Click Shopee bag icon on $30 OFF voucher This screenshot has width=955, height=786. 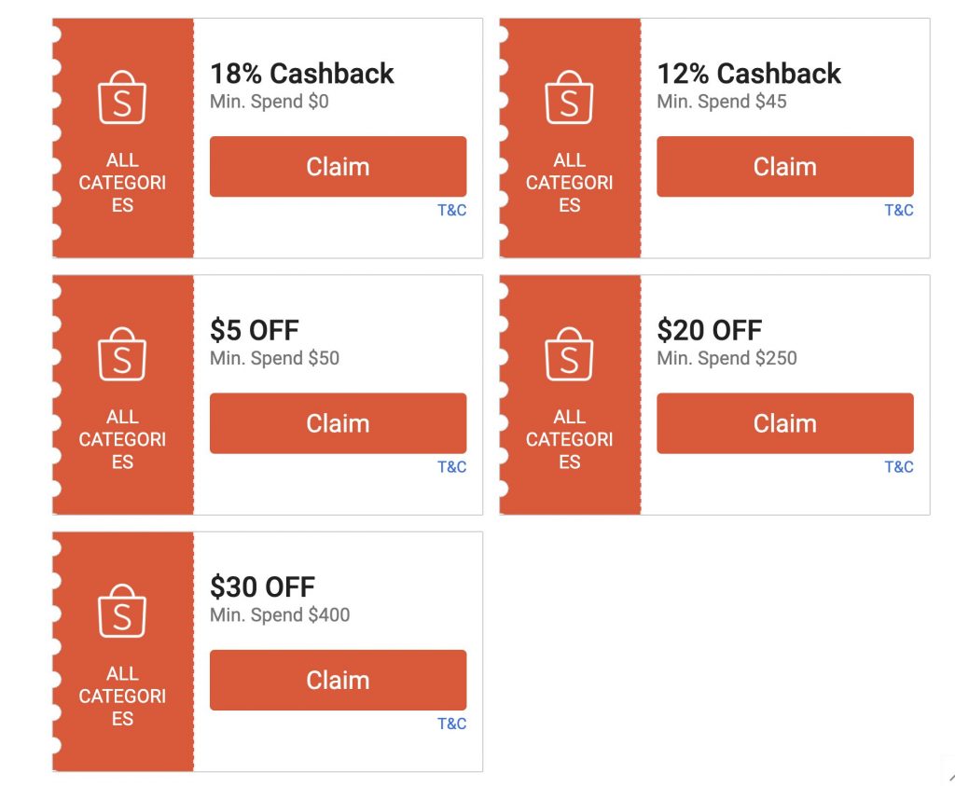(x=122, y=612)
